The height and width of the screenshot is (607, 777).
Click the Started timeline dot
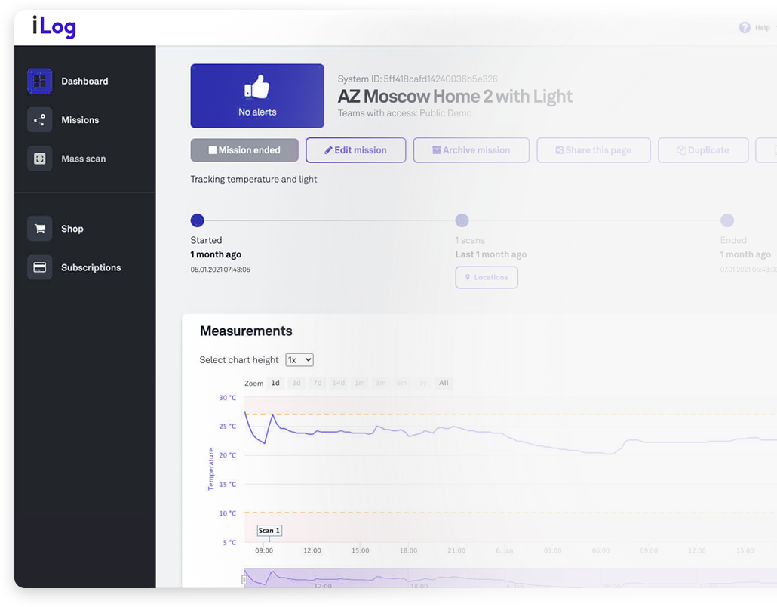197,220
